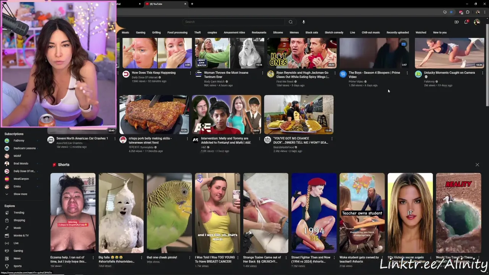The height and width of the screenshot is (275, 489).
Task: Open options for Ryan Reynolds and Hugh Jackman video
Action: pyautogui.click(x=335, y=73)
